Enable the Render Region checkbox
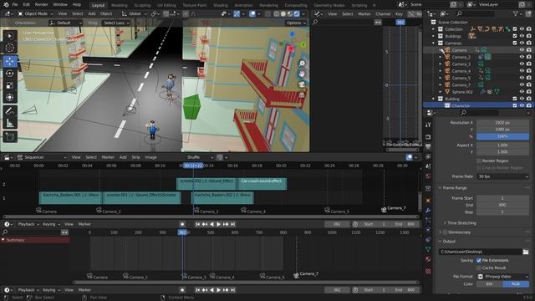The width and height of the screenshot is (535, 301). tap(479, 161)
